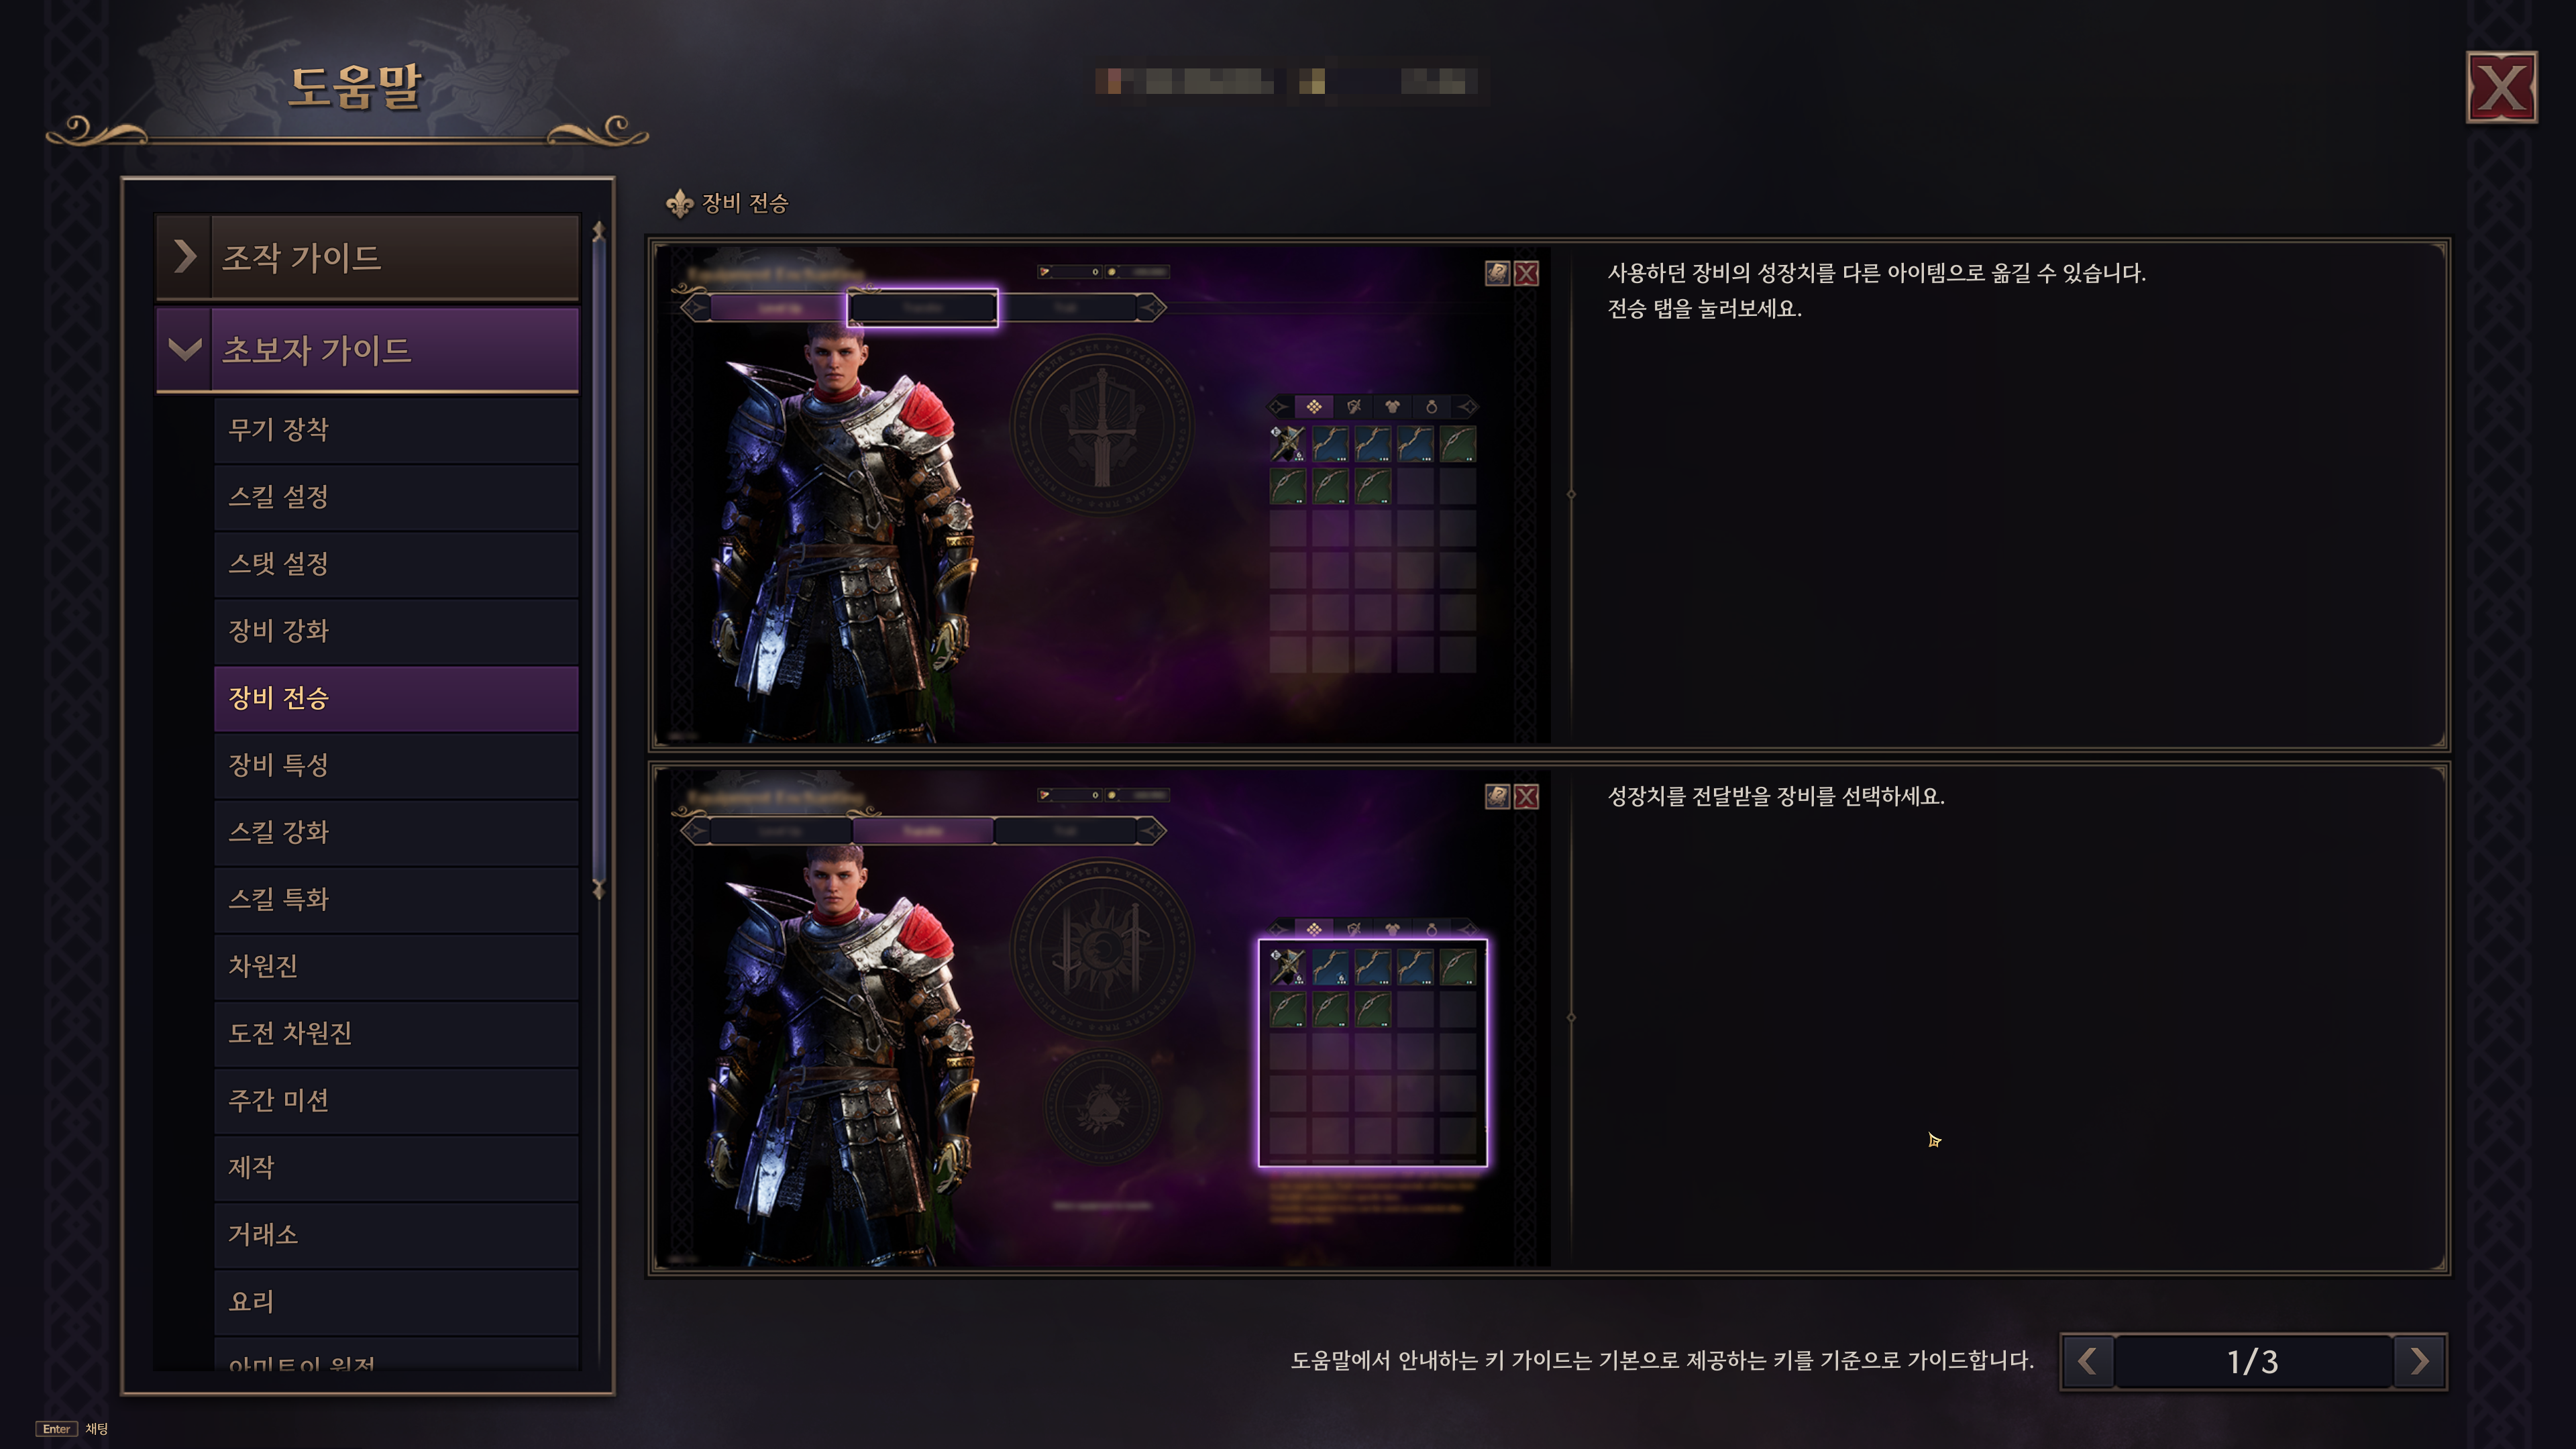Close the help window with the red X
2576x1449 pixels.
tap(2501, 88)
